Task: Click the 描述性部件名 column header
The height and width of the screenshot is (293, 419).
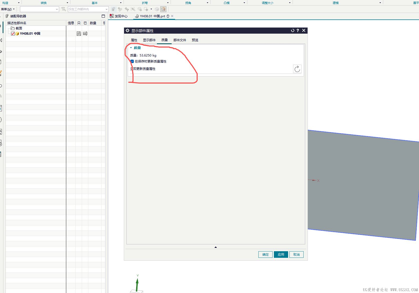Action: click(36, 23)
